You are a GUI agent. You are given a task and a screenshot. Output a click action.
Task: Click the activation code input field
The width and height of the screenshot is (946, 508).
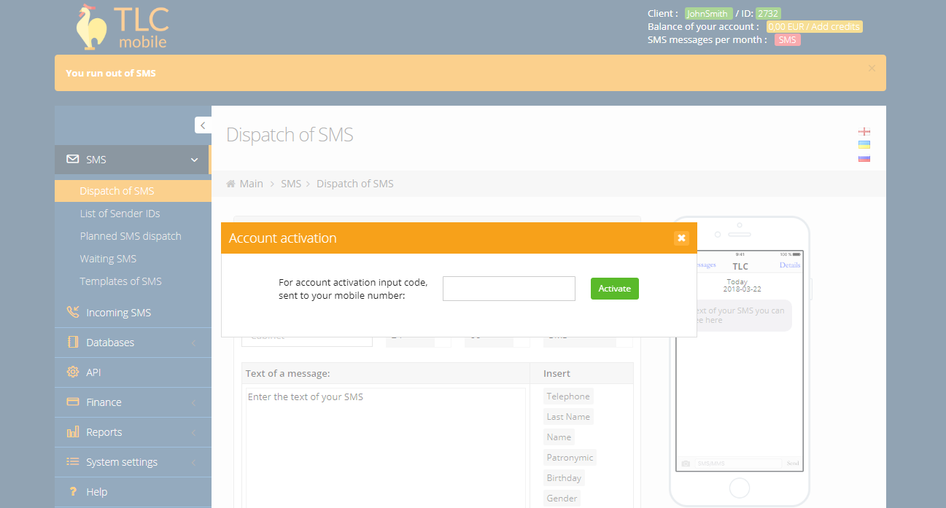(509, 289)
